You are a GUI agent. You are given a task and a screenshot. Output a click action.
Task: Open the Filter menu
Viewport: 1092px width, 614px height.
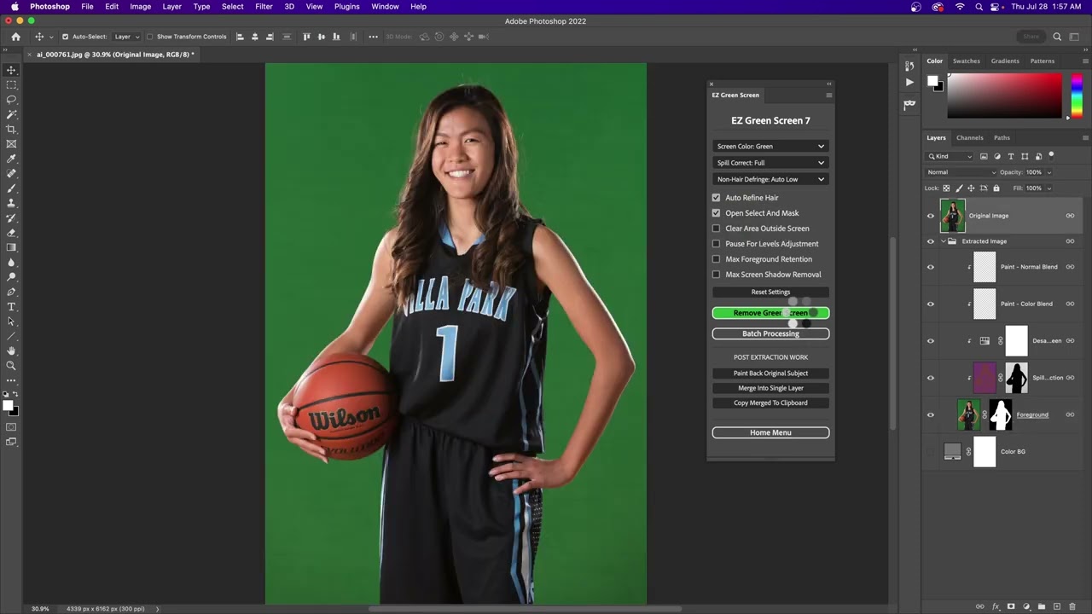click(264, 6)
